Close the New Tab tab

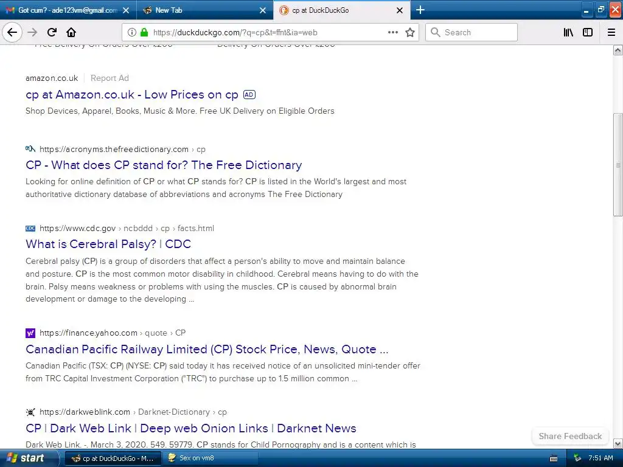(x=263, y=10)
